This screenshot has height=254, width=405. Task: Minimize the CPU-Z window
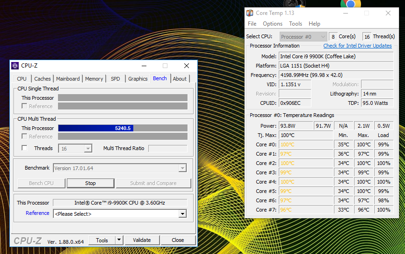point(144,66)
